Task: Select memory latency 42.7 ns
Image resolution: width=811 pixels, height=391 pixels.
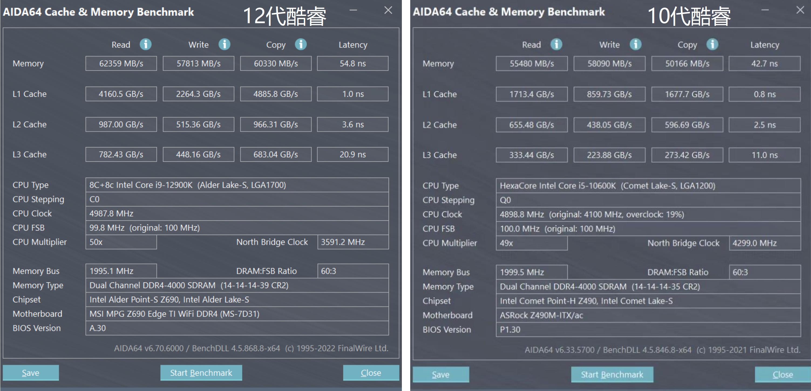Action: click(x=764, y=64)
